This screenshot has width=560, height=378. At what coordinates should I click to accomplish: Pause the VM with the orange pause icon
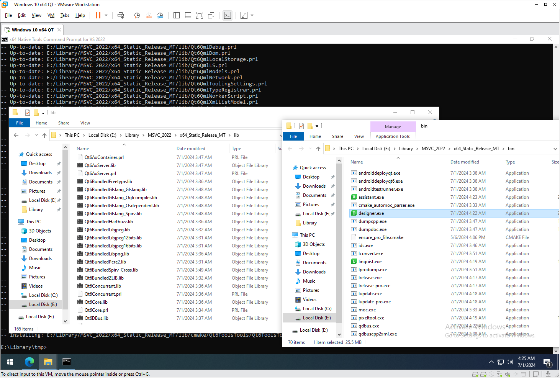click(x=98, y=15)
